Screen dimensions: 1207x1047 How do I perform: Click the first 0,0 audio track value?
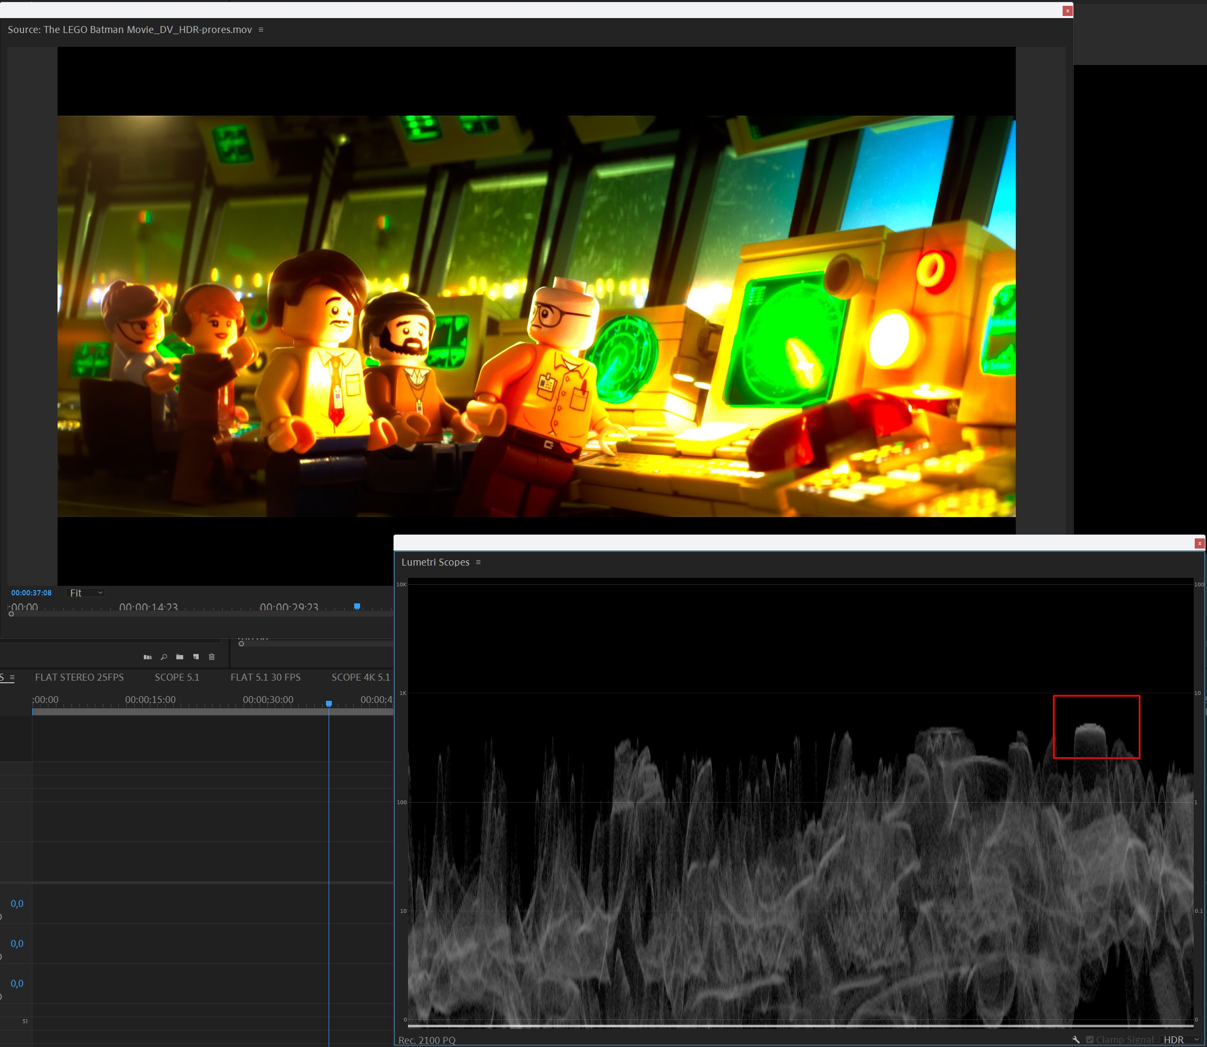click(17, 903)
